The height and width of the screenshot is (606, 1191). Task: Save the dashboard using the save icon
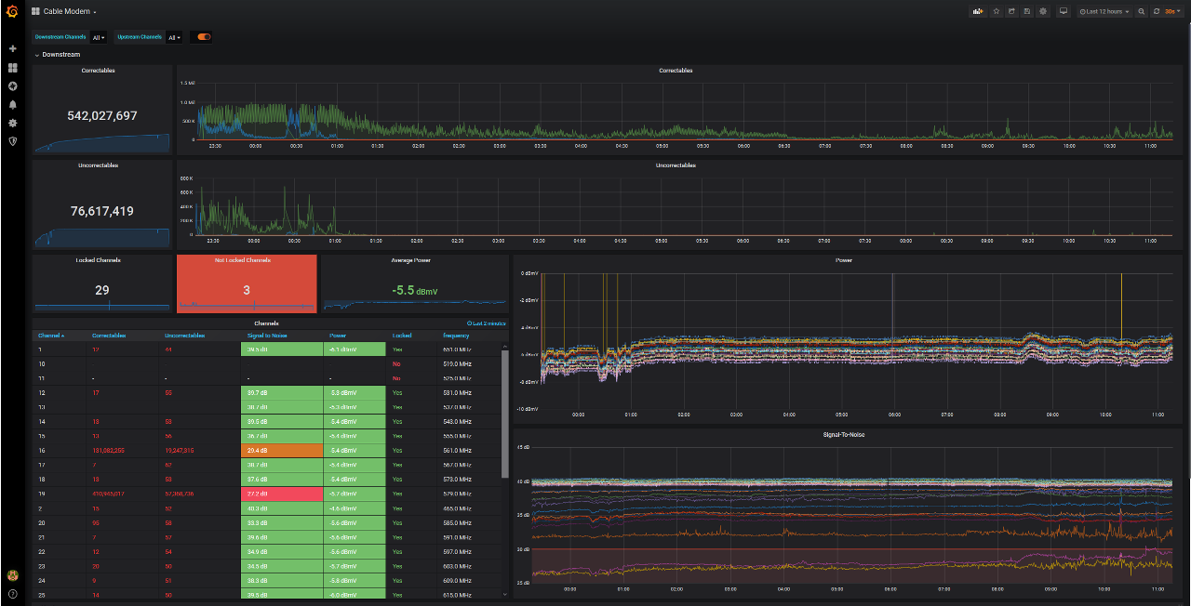1027,11
